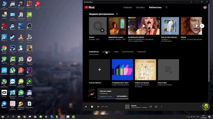This screenshot has height=119, width=213.
Task: Select the Adguard desktop icon
Action: (x=4, y=60)
